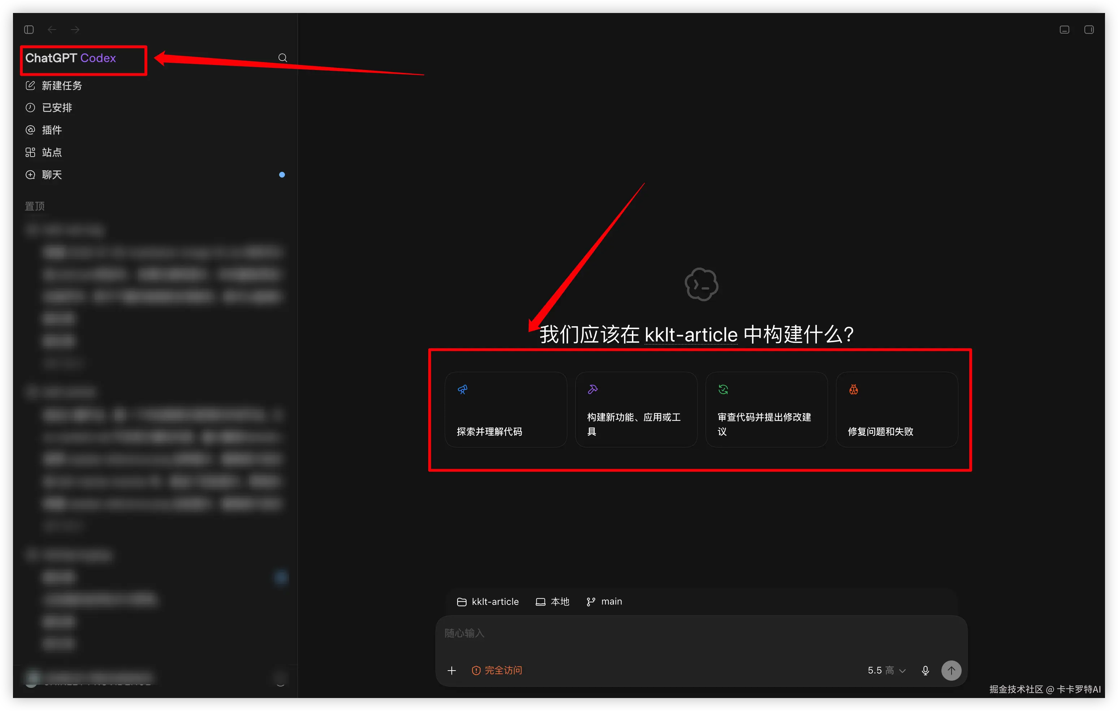Choose the 审查代码并提出修改建议 card
Image resolution: width=1118 pixels, height=711 pixels.
(767, 409)
